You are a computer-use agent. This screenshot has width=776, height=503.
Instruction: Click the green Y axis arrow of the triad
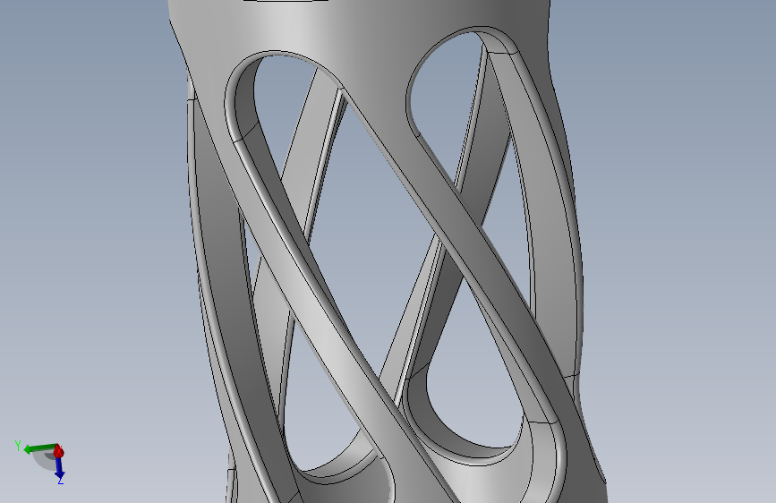39,448
